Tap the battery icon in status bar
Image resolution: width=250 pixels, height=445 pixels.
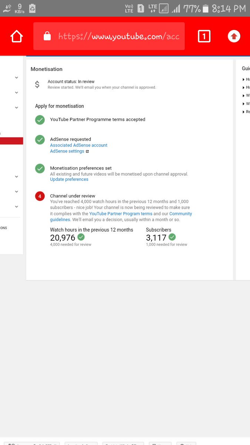click(206, 8)
